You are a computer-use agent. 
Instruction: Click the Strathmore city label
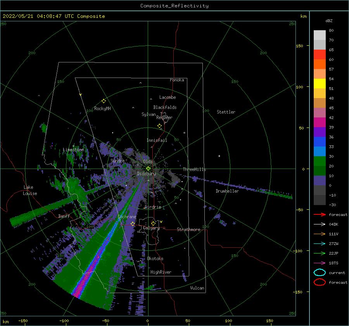[188, 229]
